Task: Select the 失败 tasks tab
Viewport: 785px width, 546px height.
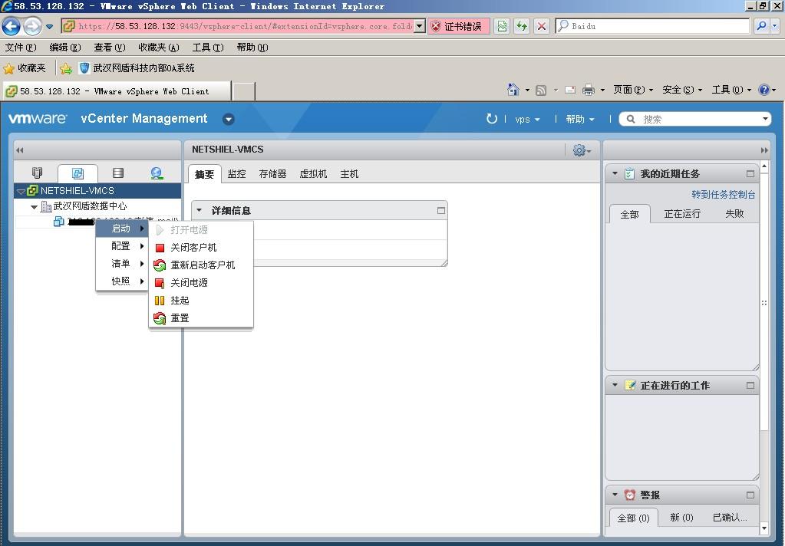Action: (734, 214)
